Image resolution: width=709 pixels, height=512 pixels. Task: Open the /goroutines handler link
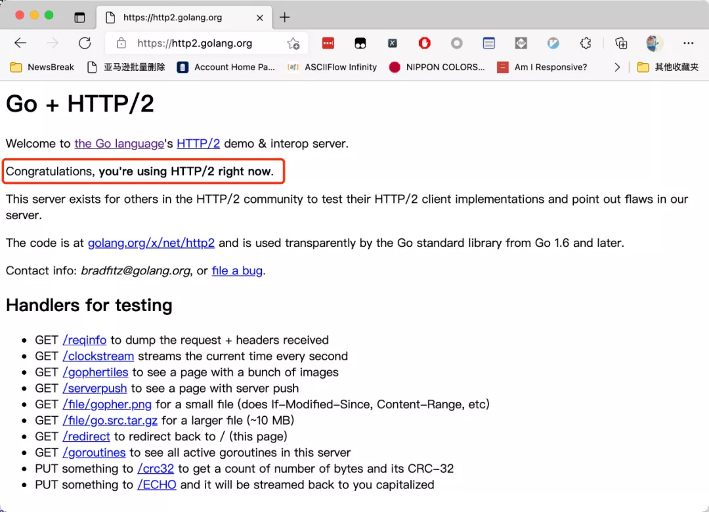(x=94, y=453)
